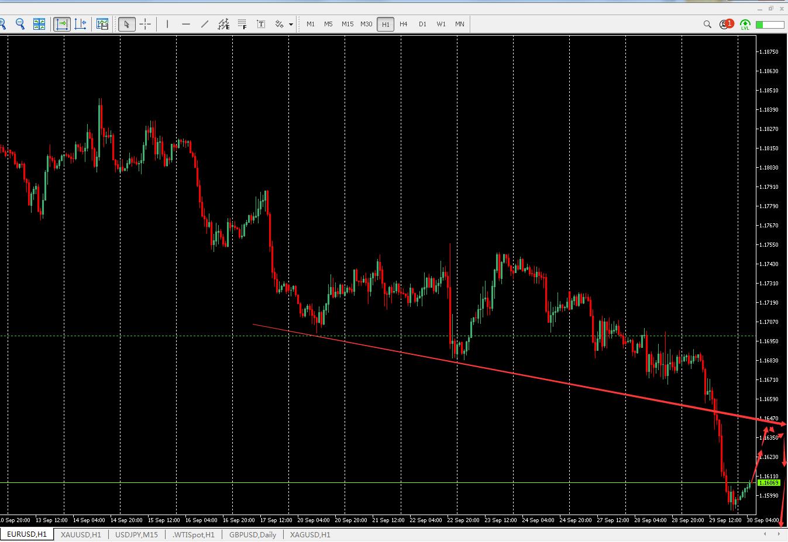This screenshot has width=788, height=542.
Task: Select the arrows drawing tool
Action: click(279, 24)
